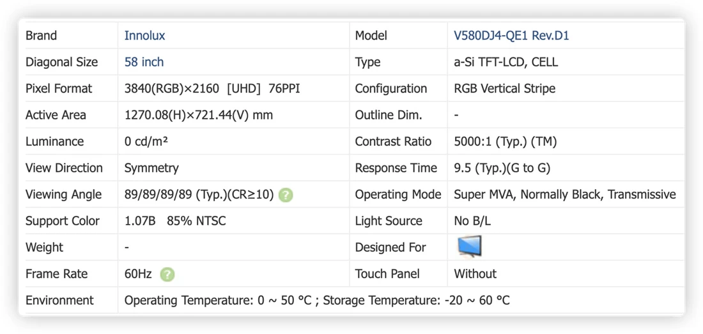Select the Symmetry view direction value

pyautogui.click(x=151, y=168)
